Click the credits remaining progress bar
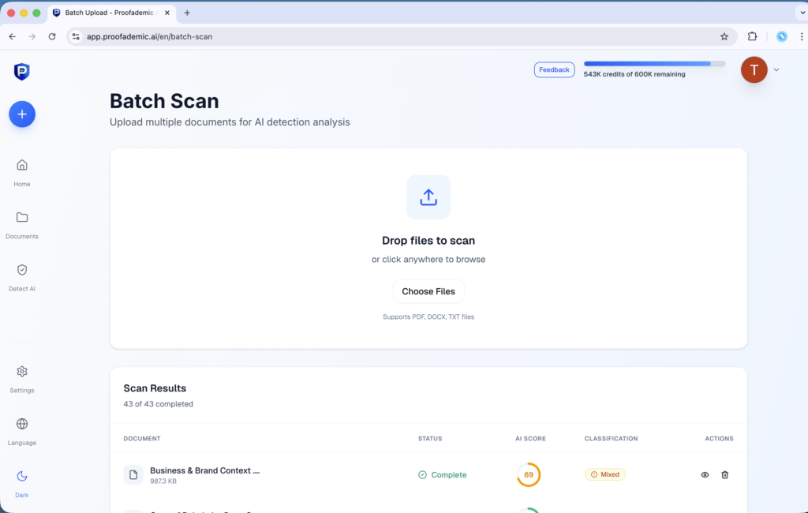The width and height of the screenshot is (808, 513). [654, 63]
